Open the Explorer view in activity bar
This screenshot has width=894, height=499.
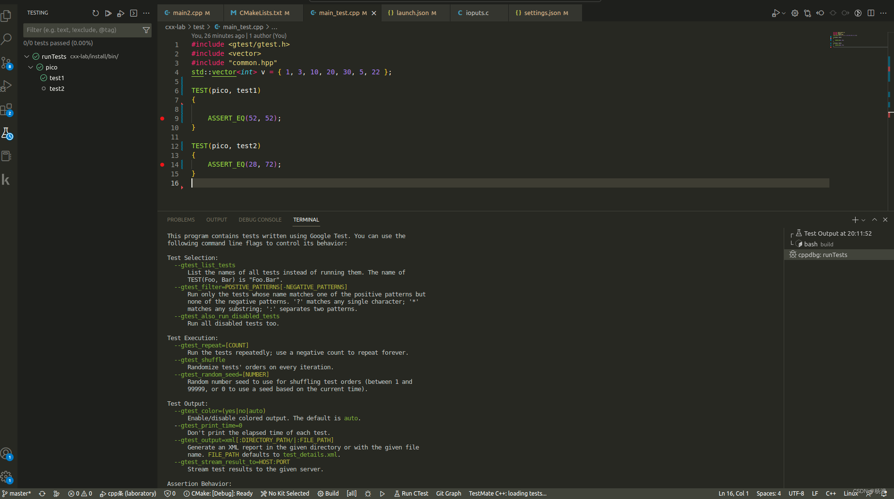(6, 16)
